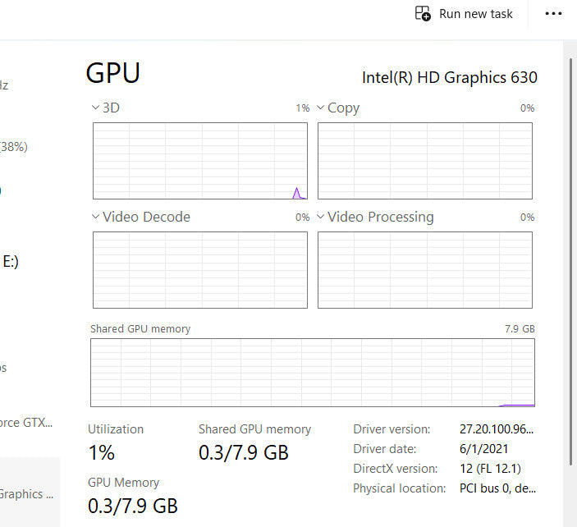Viewport: 577px width, 527px height.
Task: Click the Copy usage graph
Action: click(424, 161)
